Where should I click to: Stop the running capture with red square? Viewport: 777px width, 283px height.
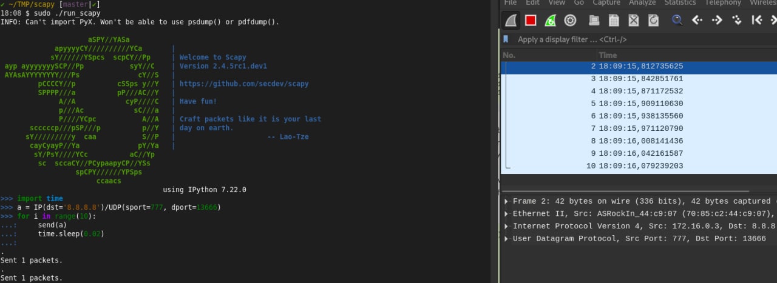(531, 20)
